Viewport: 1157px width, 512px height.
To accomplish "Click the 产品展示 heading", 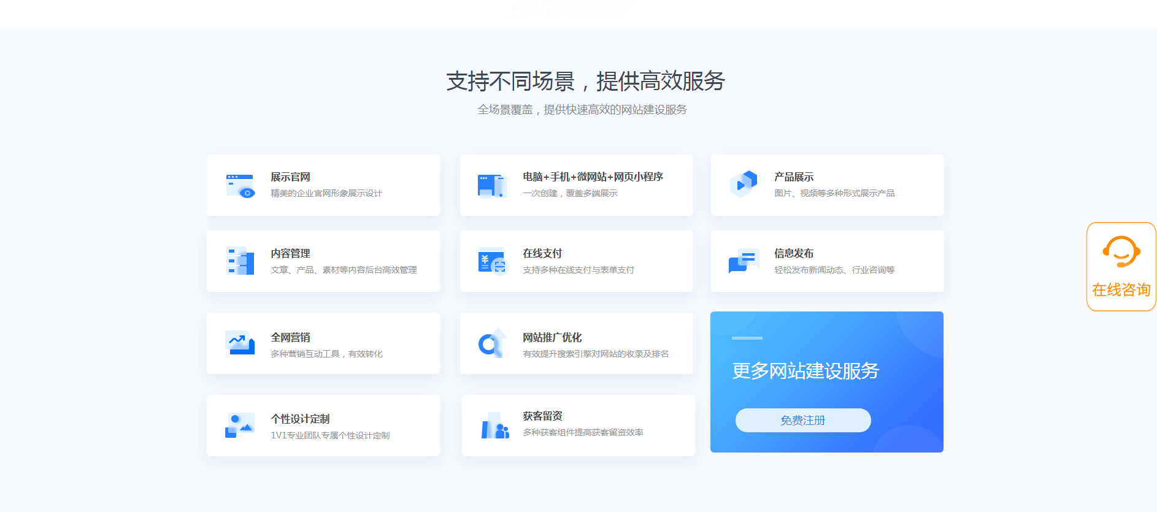I will [793, 177].
